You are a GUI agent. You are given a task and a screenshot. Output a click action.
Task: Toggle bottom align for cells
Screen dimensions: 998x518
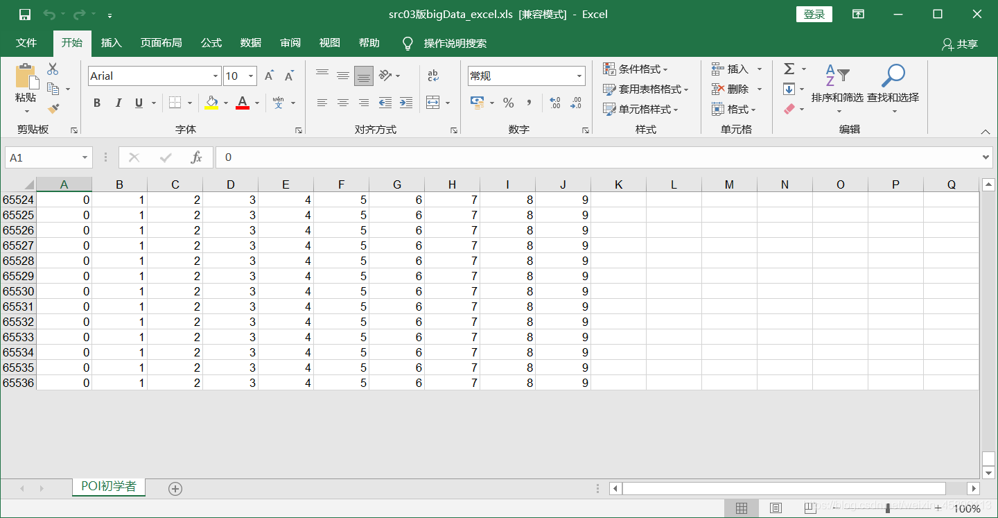[x=364, y=76]
